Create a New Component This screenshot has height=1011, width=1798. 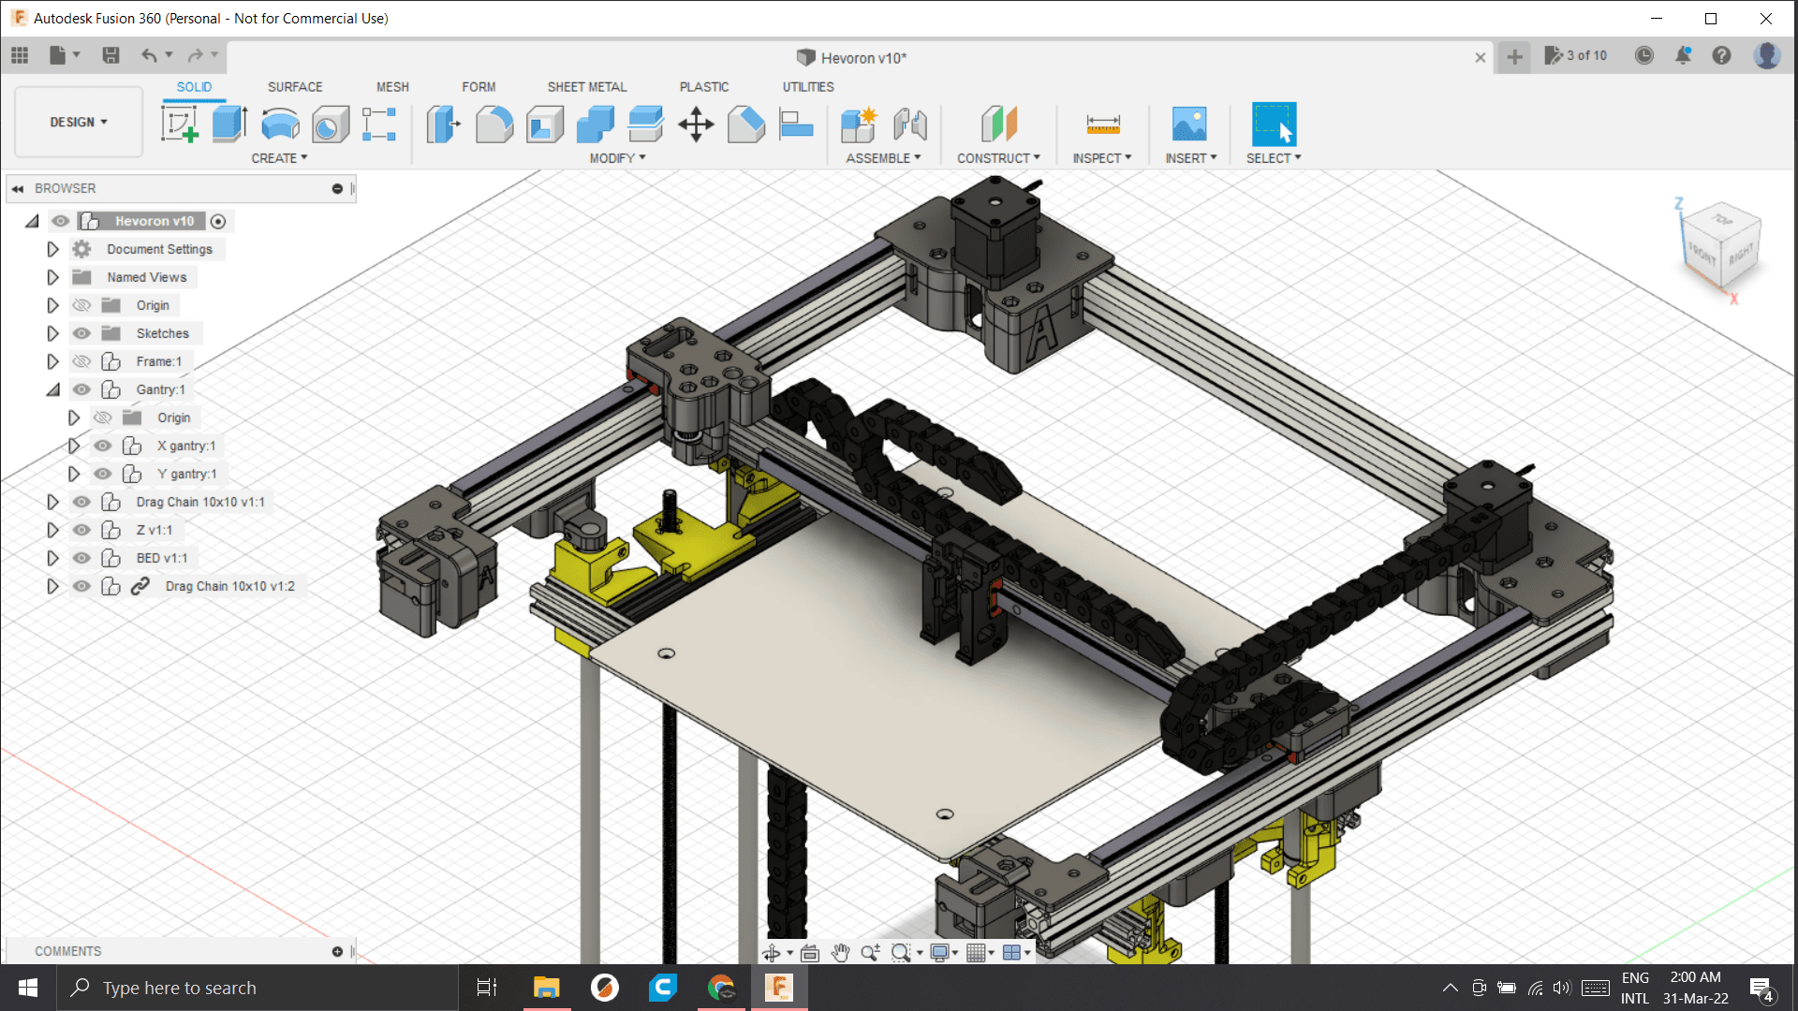tap(859, 124)
